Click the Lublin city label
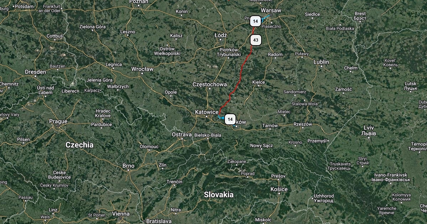427x224 pixels. pos(321,62)
